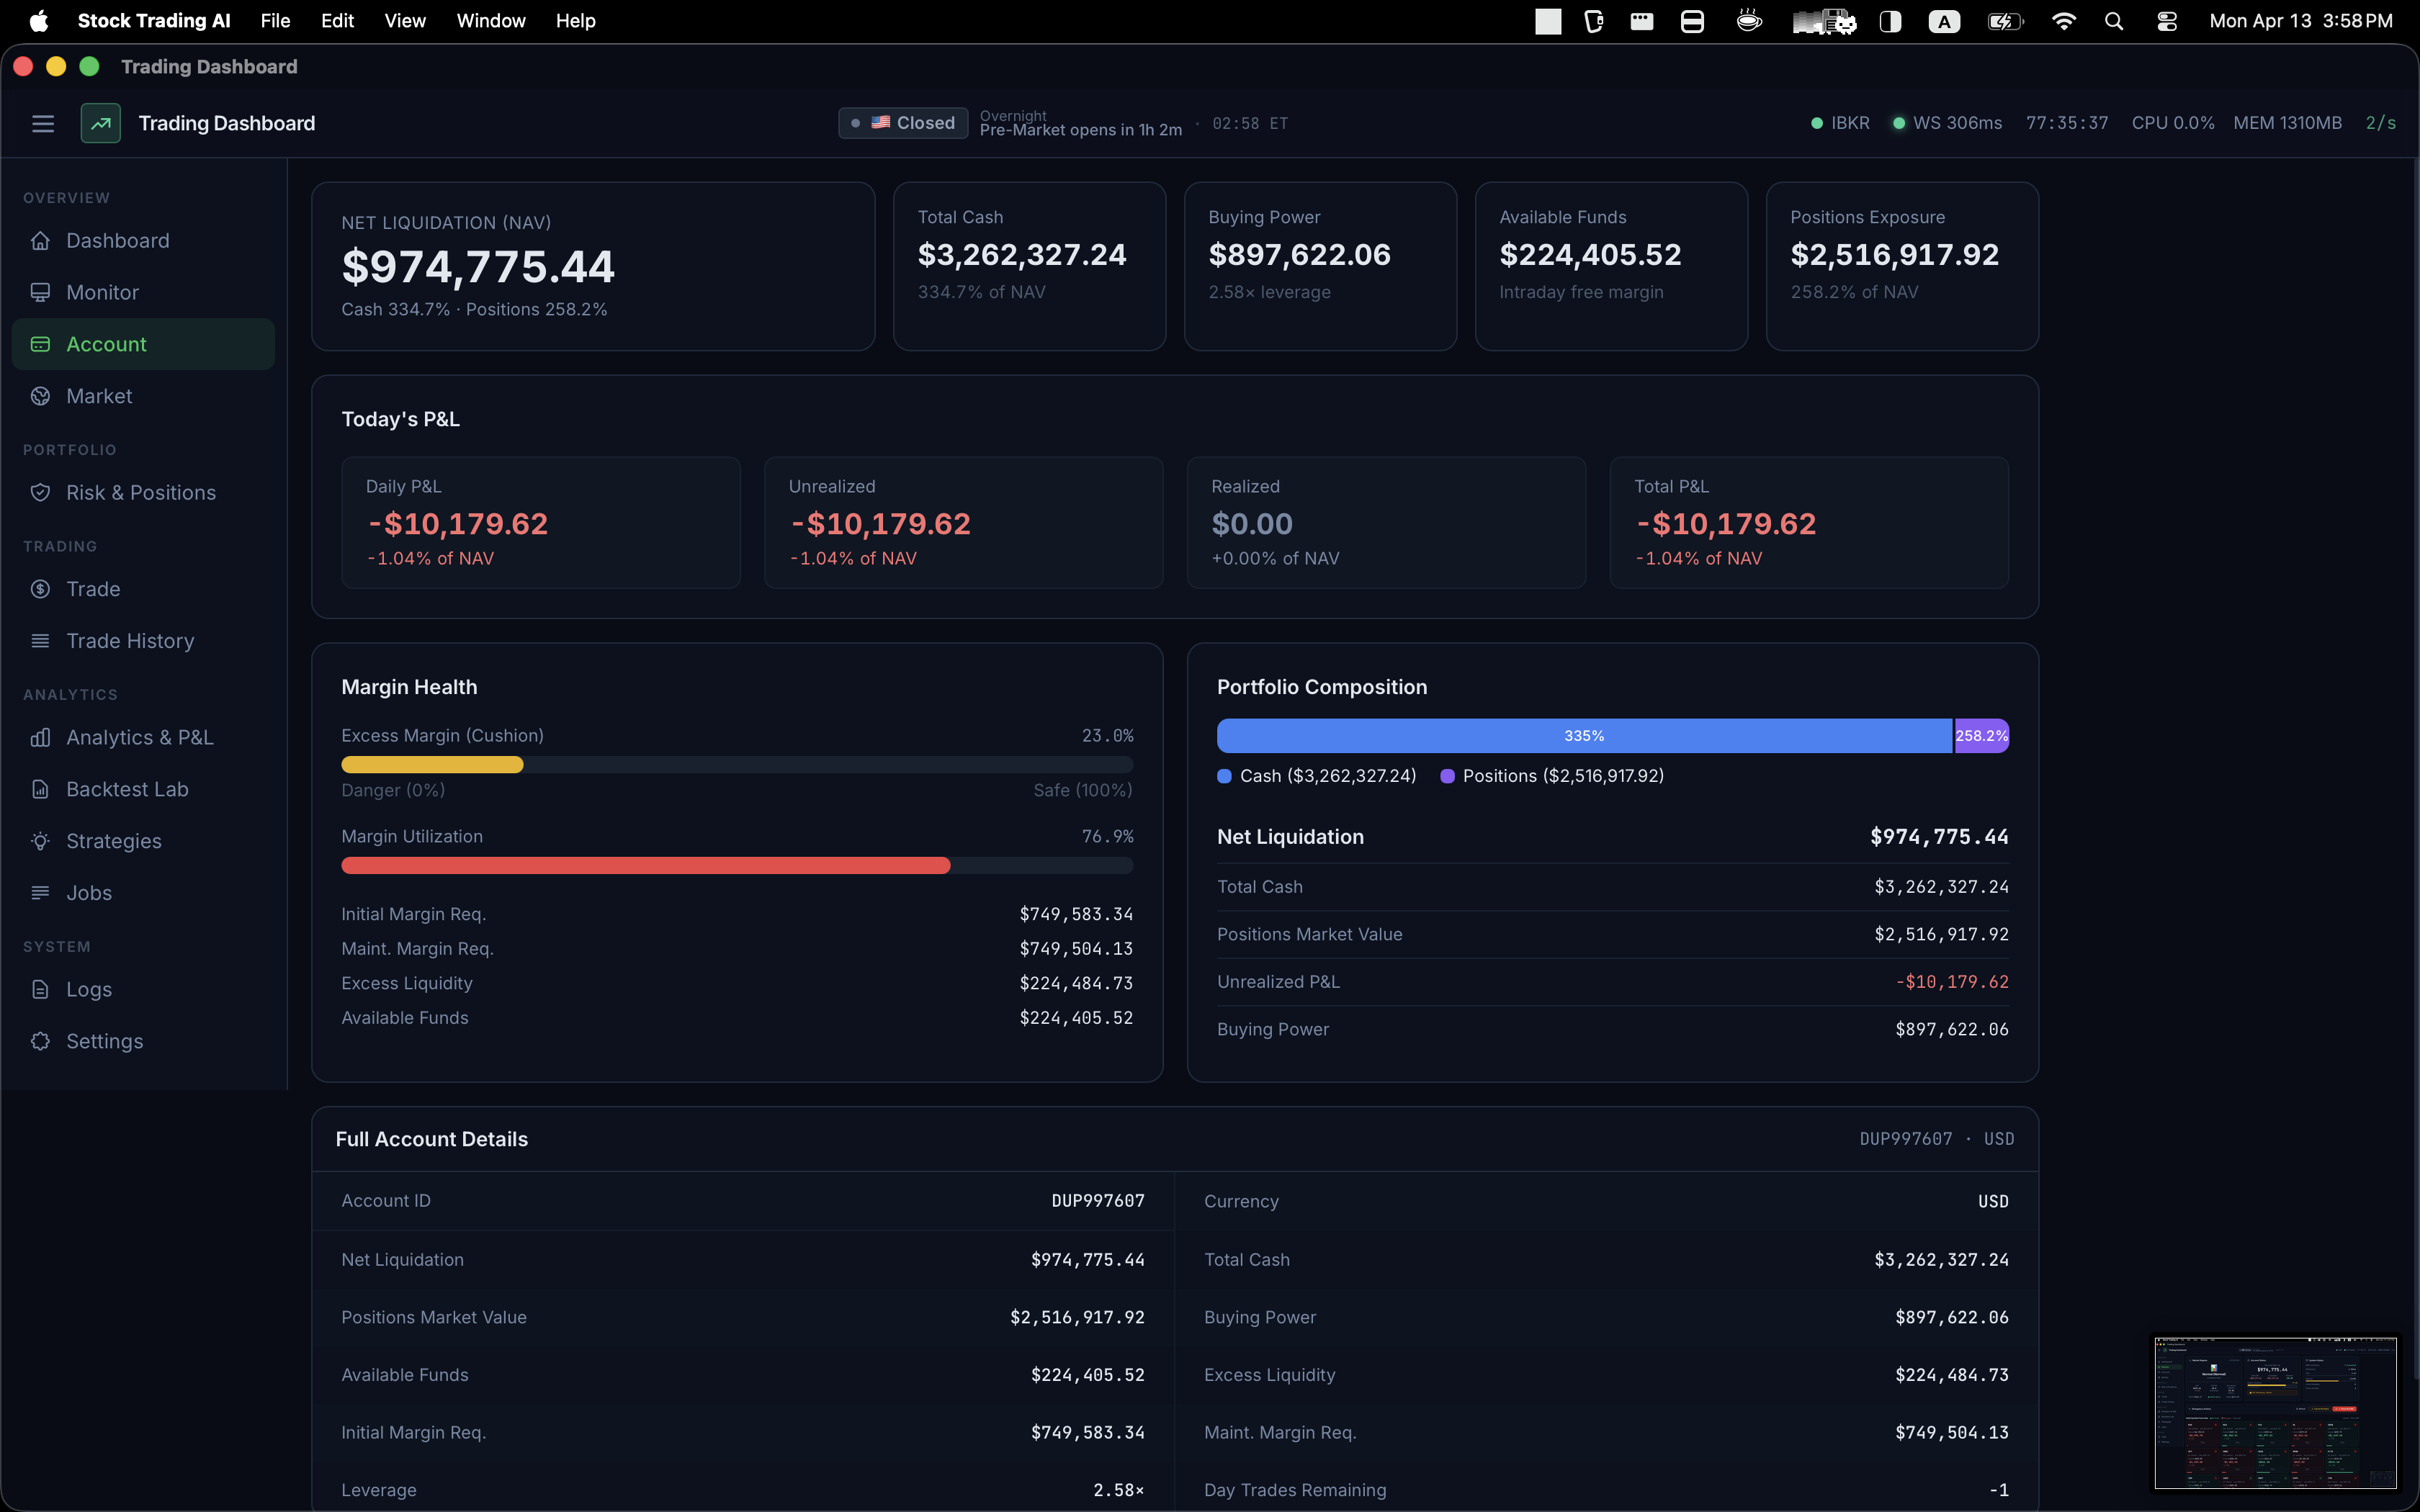Image resolution: width=2420 pixels, height=1512 pixels.
Task: Click the IBKR connection status indicator
Action: click(x=1818, y=122)
